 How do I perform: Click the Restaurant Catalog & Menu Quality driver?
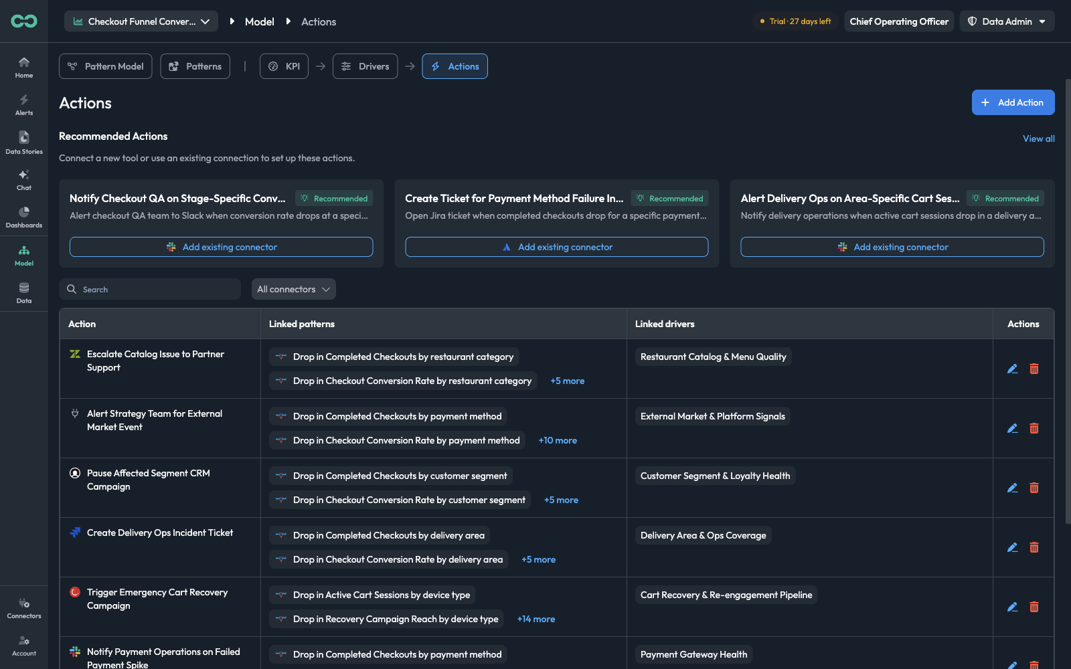click(713, 357)
